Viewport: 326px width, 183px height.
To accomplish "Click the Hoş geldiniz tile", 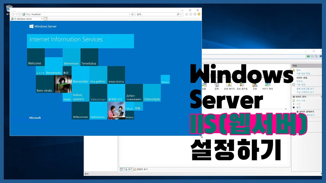I will [98, 75].
